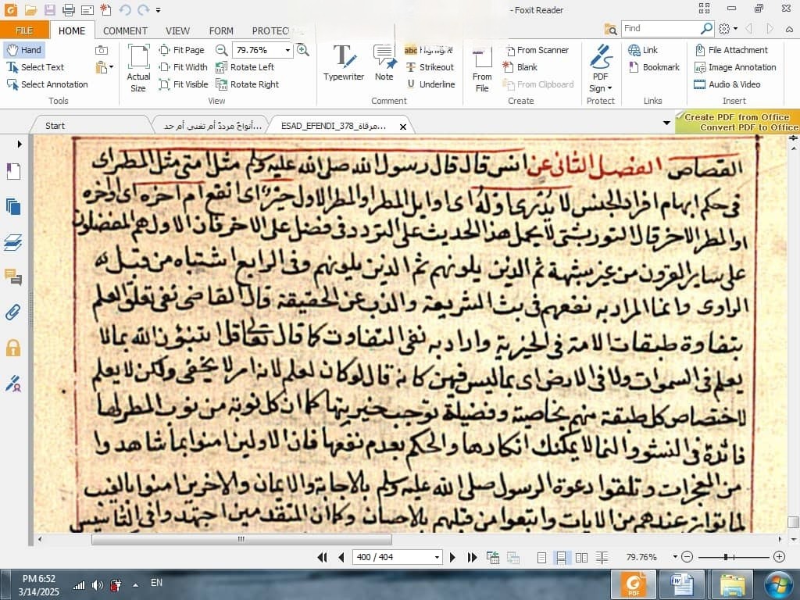Add a Note comment
This screenshot has width=800, height=600.
click(384, 64)
